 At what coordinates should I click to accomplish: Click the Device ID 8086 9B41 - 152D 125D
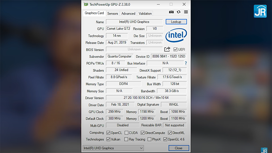tap(169, 56)
